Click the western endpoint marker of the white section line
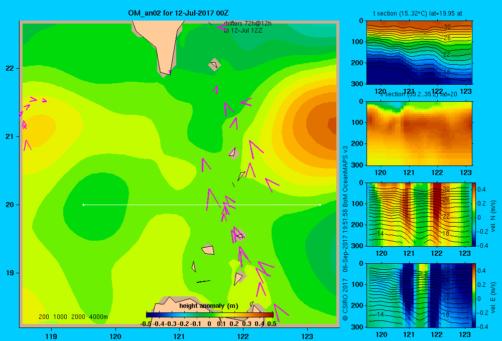Screen dimensions: 502x341 pyautogui.click(x=83, y=205)
